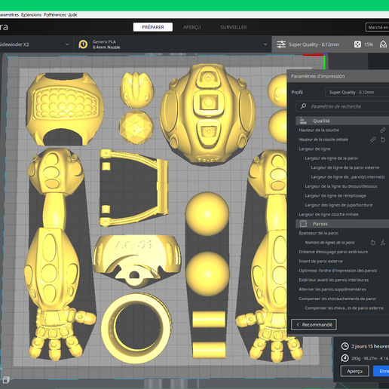Click Largeur de ligne couche initiale
This screenshot has width=389, height=389.
tap(329, 214)
